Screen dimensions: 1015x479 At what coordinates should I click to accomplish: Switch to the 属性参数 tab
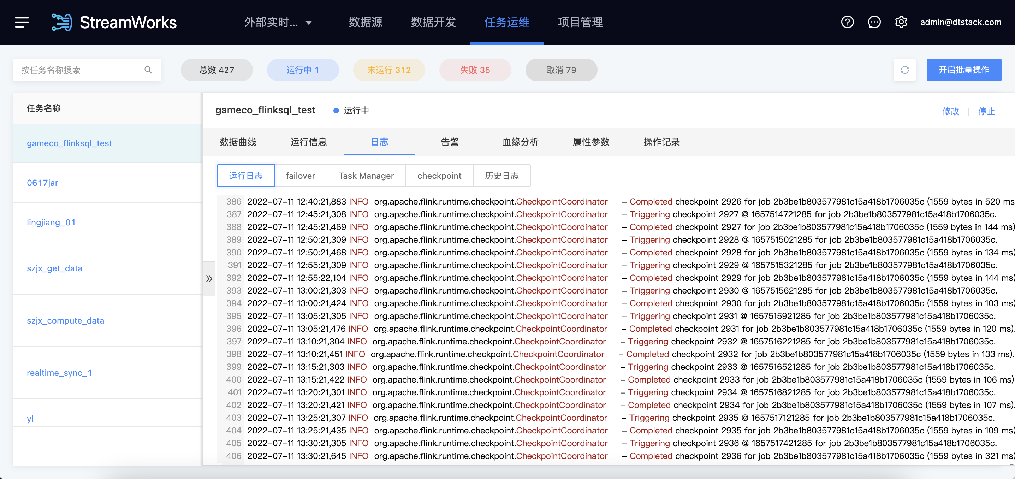[x=591, y=142]
